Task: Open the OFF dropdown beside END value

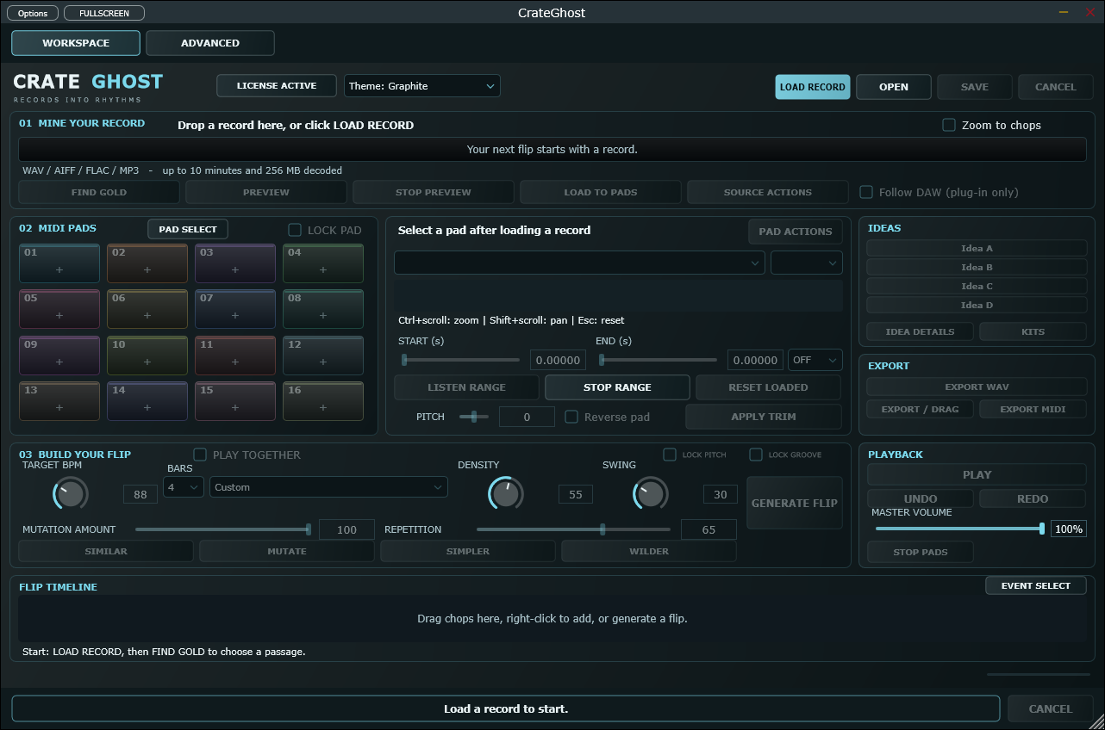Action: click(x=815, y=360)
